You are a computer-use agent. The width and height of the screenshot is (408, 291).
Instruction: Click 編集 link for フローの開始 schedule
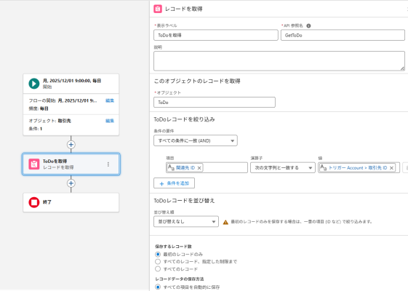(110, 100)
